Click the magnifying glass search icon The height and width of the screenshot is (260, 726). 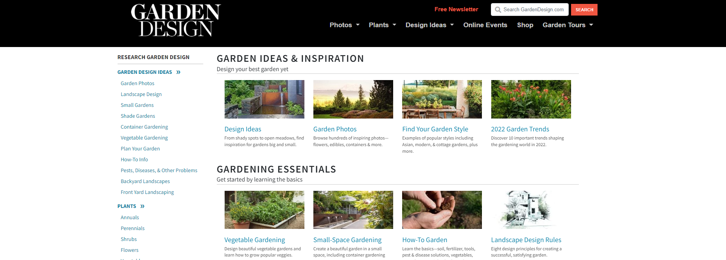point(498,10)
